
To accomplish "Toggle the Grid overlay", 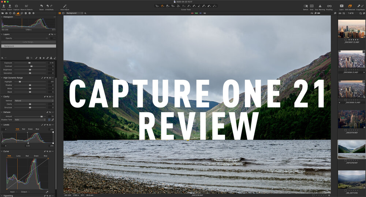I will coord(311,6).
